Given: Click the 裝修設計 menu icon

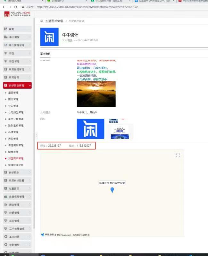Looking at the screenshot, I should (5, 172).
